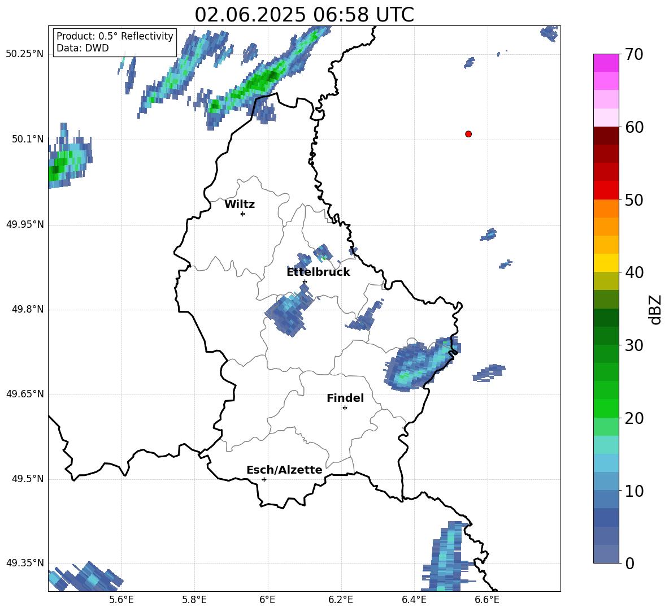Viewport: 669px width, 611px height.
Task: Click the magenta top band of the colorbar
Action: click(x=606, y=63)
